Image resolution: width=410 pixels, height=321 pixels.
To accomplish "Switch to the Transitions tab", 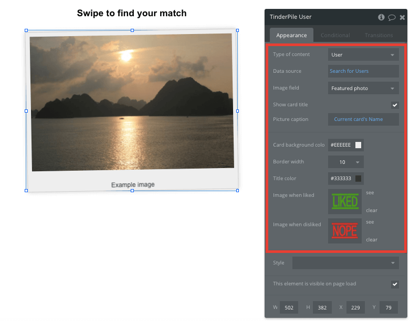I will [x=379, y=35].
